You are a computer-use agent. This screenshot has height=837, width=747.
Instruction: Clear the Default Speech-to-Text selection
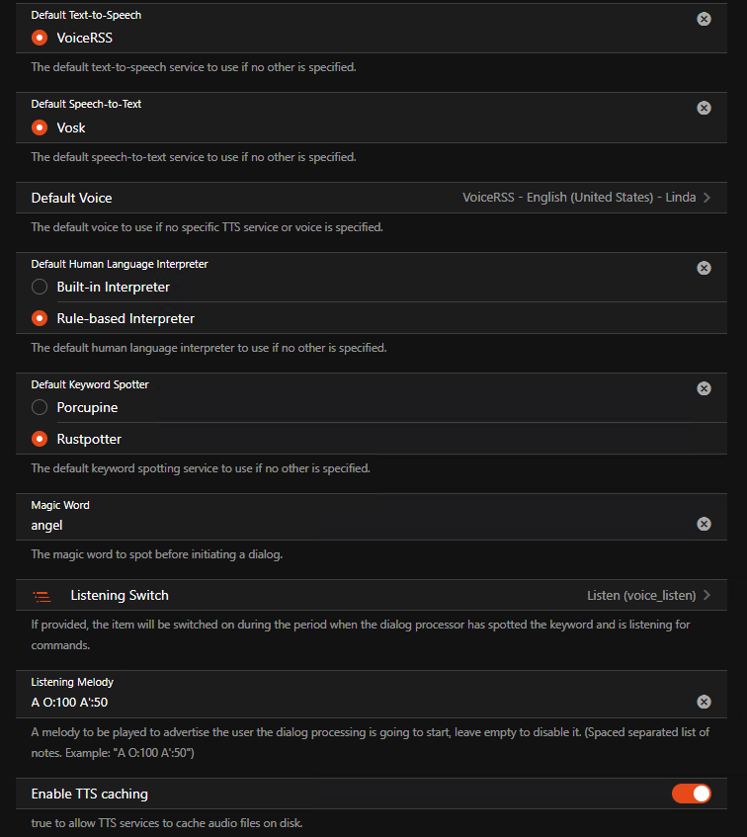[704, 108]
